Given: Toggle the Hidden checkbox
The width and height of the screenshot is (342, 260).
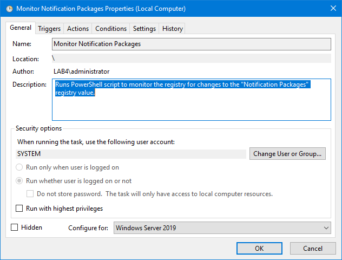Looking at the screenshot, I should [x=15, y=227].
